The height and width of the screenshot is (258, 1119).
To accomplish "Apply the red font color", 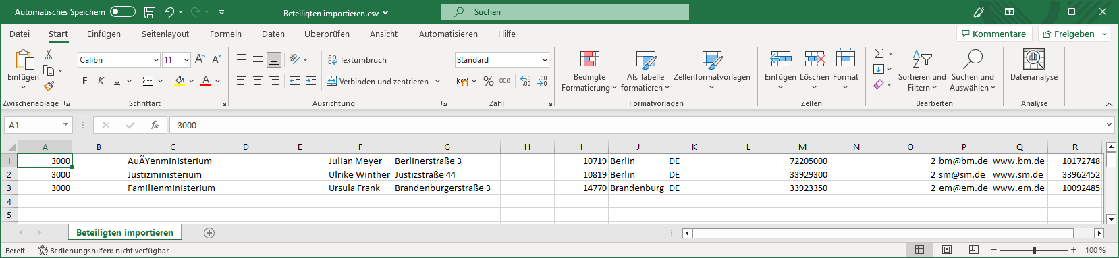I will point(206,81).
